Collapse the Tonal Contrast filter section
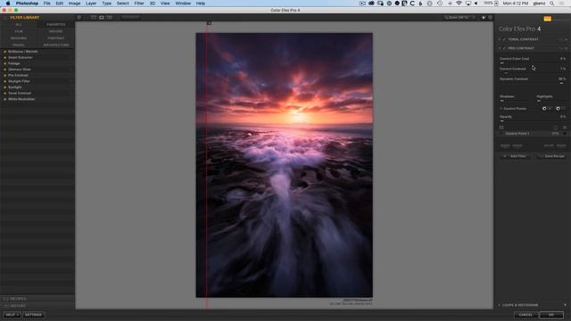This screenshot has width=571, height=321. (500, 39)
